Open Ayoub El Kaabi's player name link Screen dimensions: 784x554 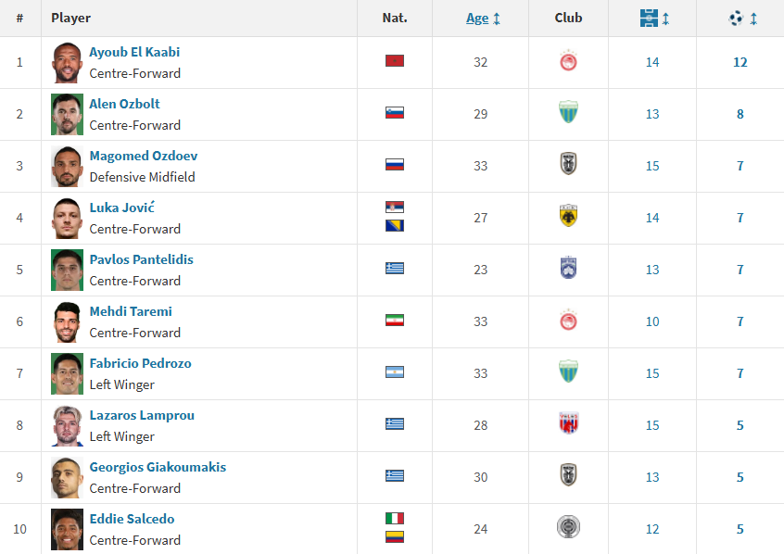[134, 52]
